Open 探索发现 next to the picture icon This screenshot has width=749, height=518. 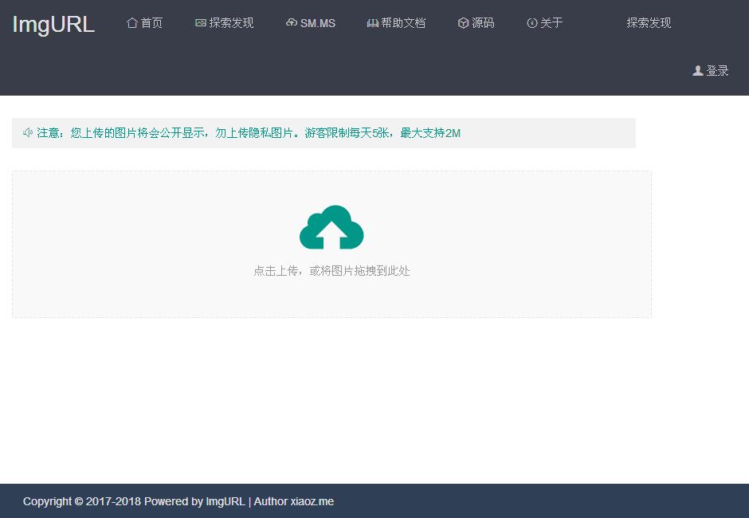(x=231, y=23)
